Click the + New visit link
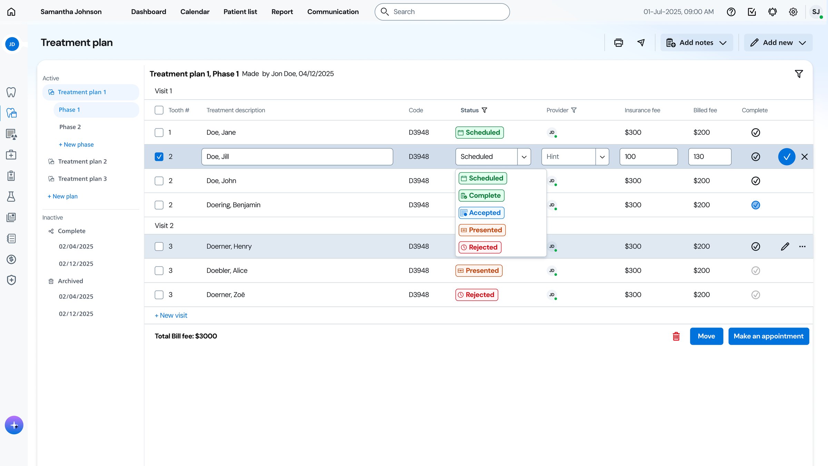 tap(171, 315)
